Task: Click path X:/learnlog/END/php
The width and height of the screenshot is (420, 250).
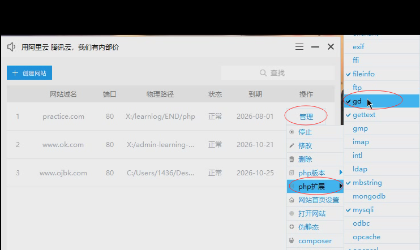Action: click(160, 117)
